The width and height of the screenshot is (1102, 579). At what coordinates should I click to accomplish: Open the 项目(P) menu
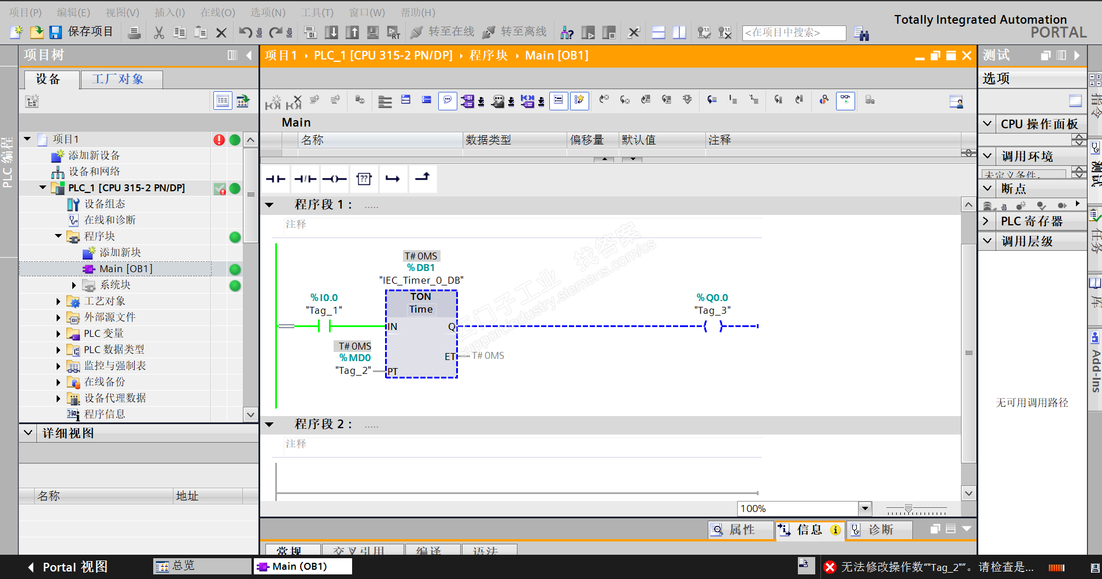[x=25, y=12]
